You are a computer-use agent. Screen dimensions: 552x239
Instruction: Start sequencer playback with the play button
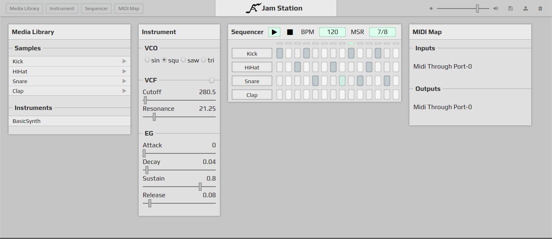pos(274,32)
